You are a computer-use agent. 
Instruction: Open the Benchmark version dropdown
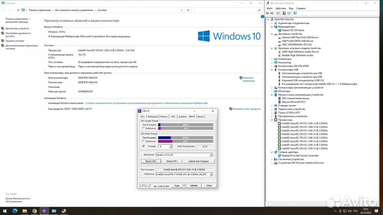211,155
